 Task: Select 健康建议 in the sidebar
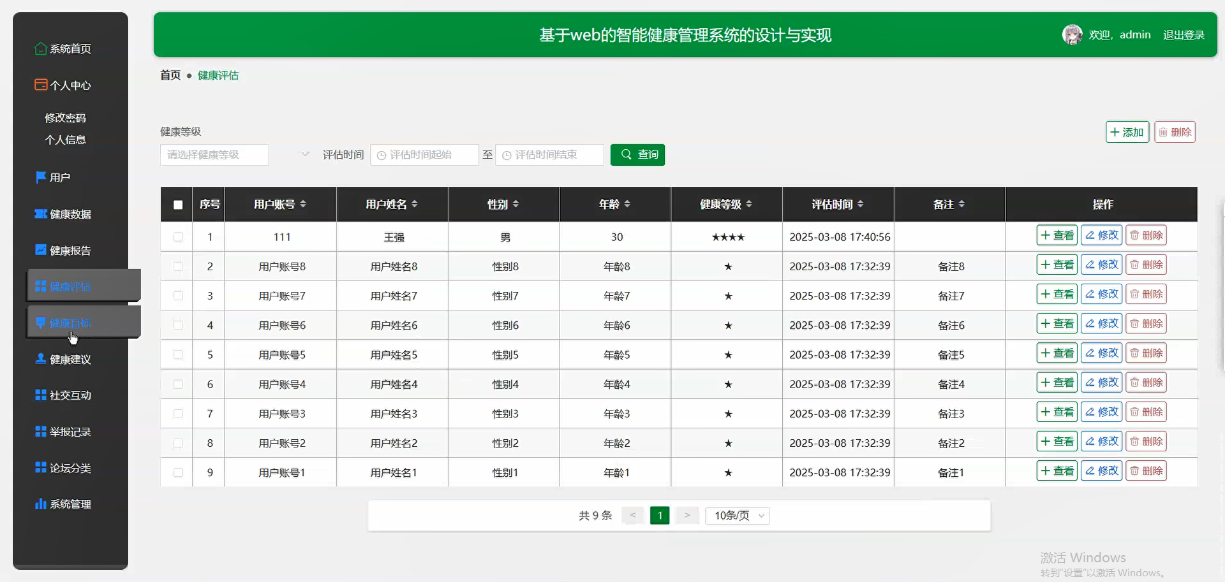coord(70,359)
